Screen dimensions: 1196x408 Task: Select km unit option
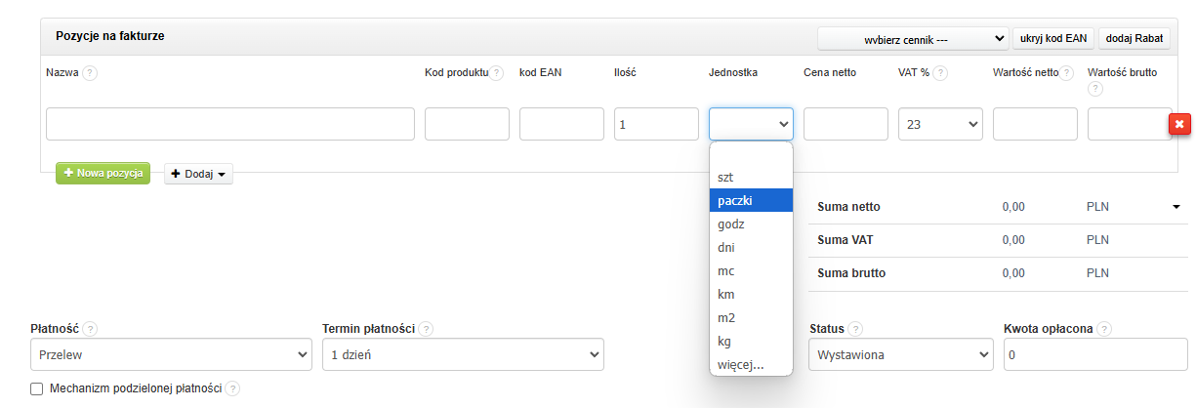click(x=751, y=294)
